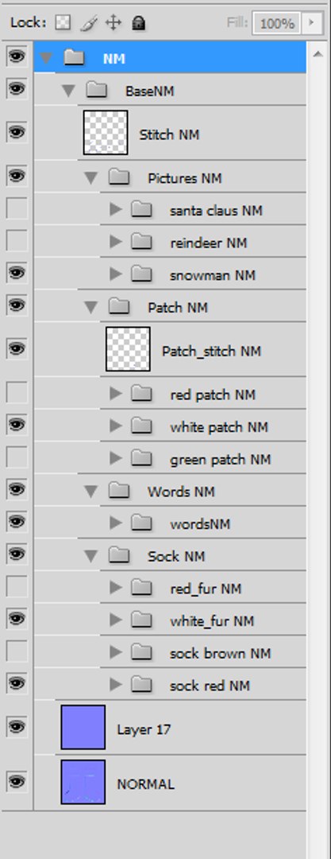
Task: Click the layers scrollbar up arrow
Action: coord(318,54)
